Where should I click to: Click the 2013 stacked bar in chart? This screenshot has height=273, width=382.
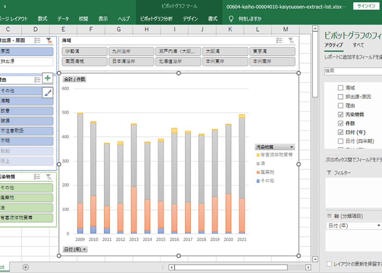(x=134, y=179)
